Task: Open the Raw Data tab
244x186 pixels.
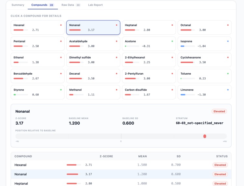Action: click(71, 5)
